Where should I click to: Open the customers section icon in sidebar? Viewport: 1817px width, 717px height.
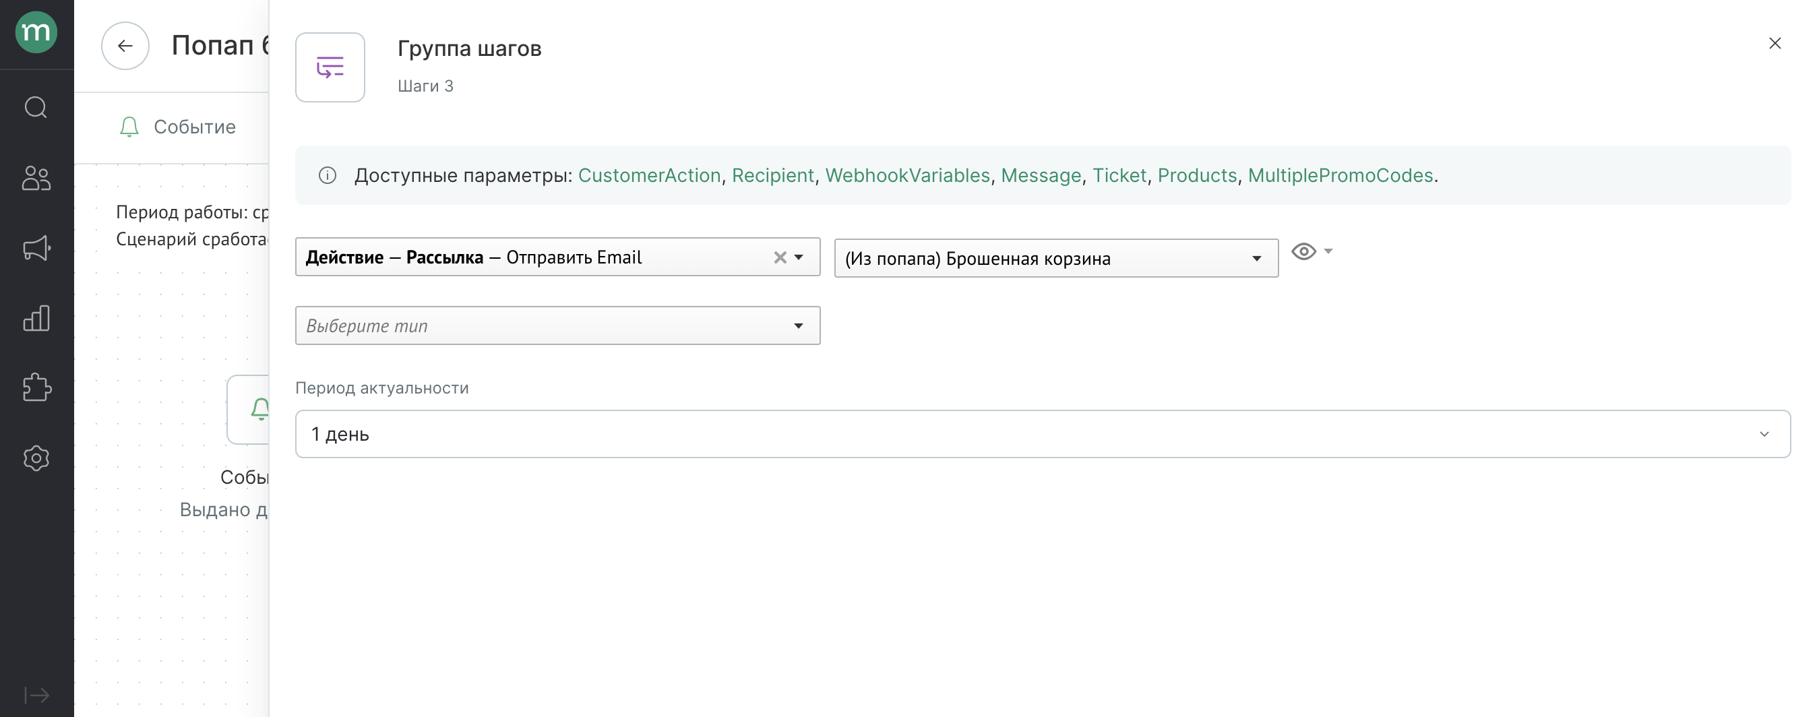tap(36, 178)
